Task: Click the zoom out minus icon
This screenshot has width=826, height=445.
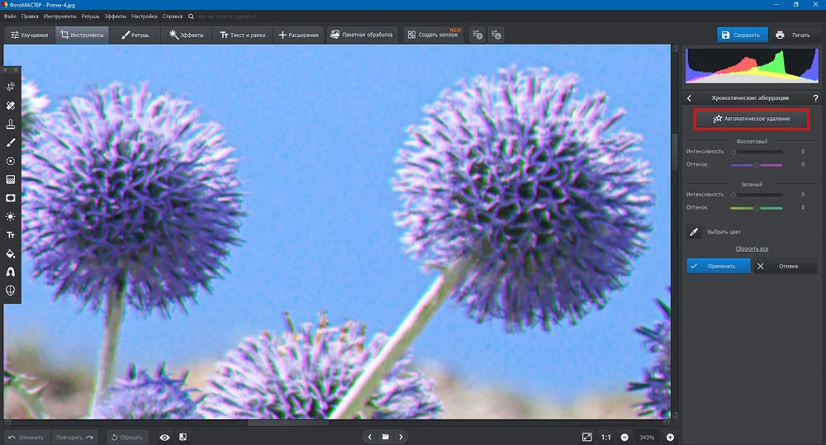Action: tap(624, 437)
